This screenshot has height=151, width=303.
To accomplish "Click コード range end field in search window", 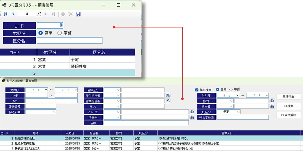I will 66,95.
